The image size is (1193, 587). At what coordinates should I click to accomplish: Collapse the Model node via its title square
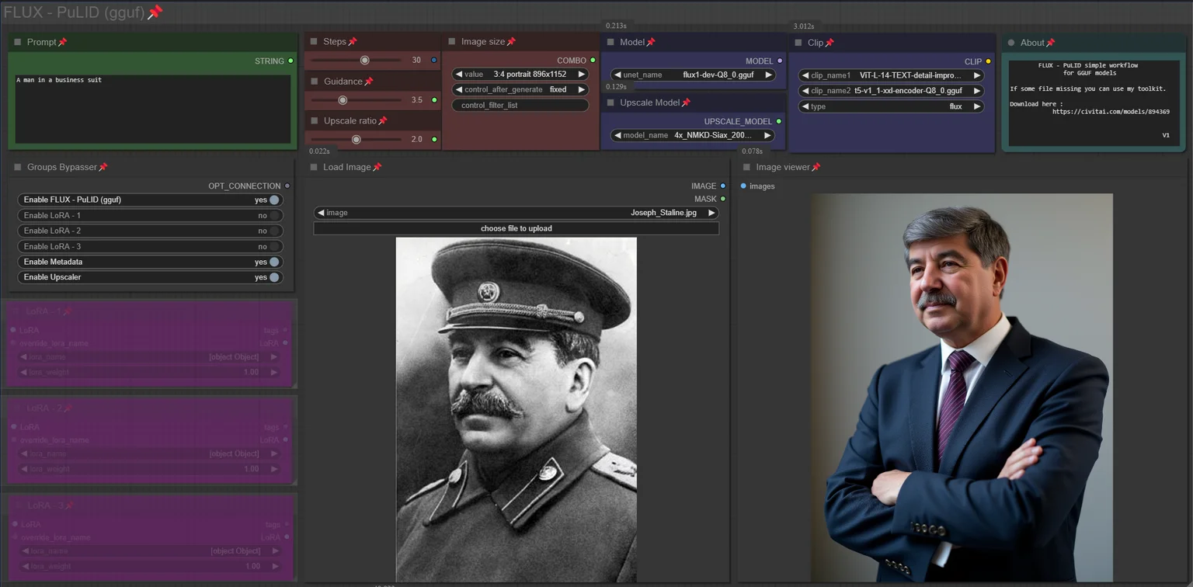(x=610, y=42)
